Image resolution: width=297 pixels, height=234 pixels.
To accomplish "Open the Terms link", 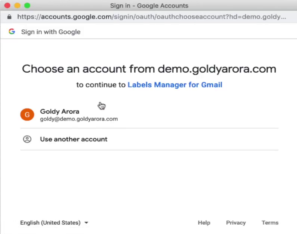I will 270,223.
